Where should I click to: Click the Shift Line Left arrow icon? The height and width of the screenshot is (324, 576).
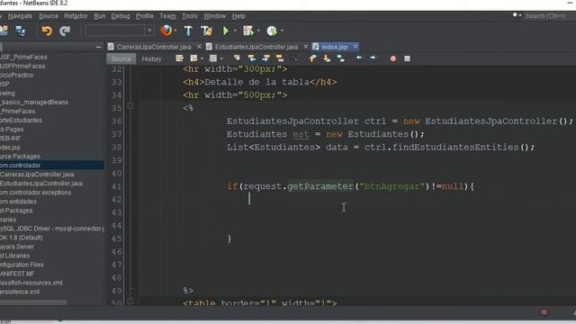[x=359, y=58]
